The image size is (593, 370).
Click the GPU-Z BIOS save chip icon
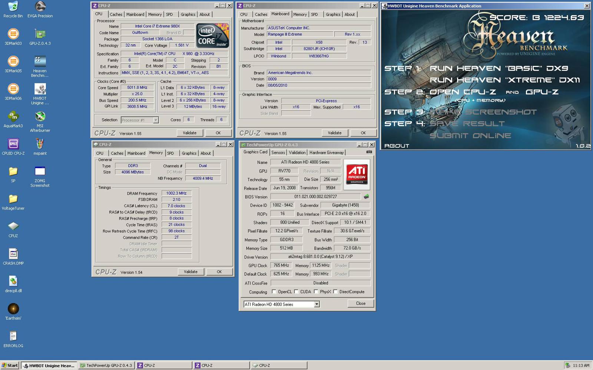pyautogui.click(x=366, y=196)
